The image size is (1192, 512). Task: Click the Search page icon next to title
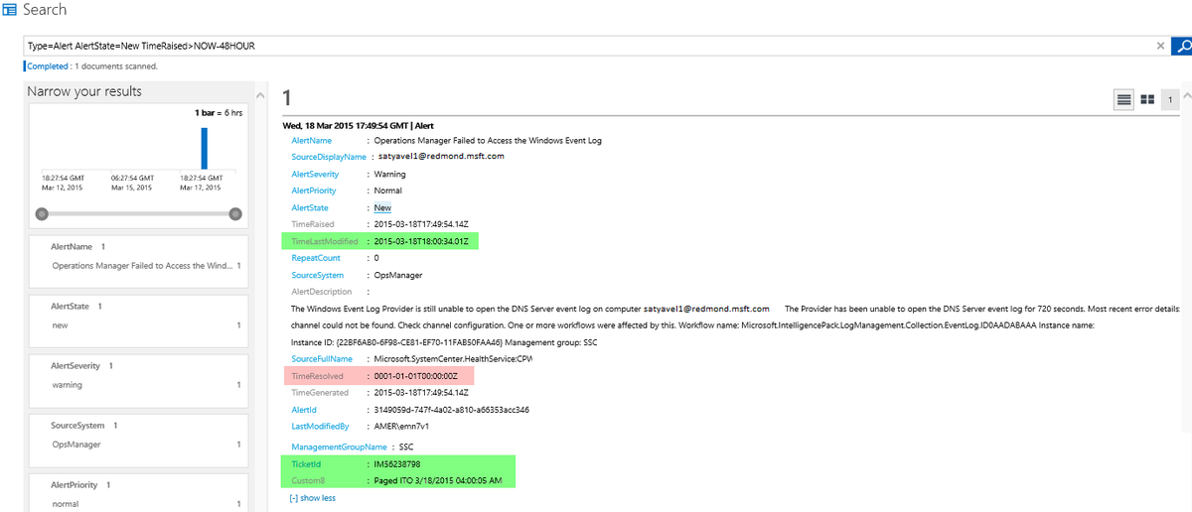tap(9, 10)
